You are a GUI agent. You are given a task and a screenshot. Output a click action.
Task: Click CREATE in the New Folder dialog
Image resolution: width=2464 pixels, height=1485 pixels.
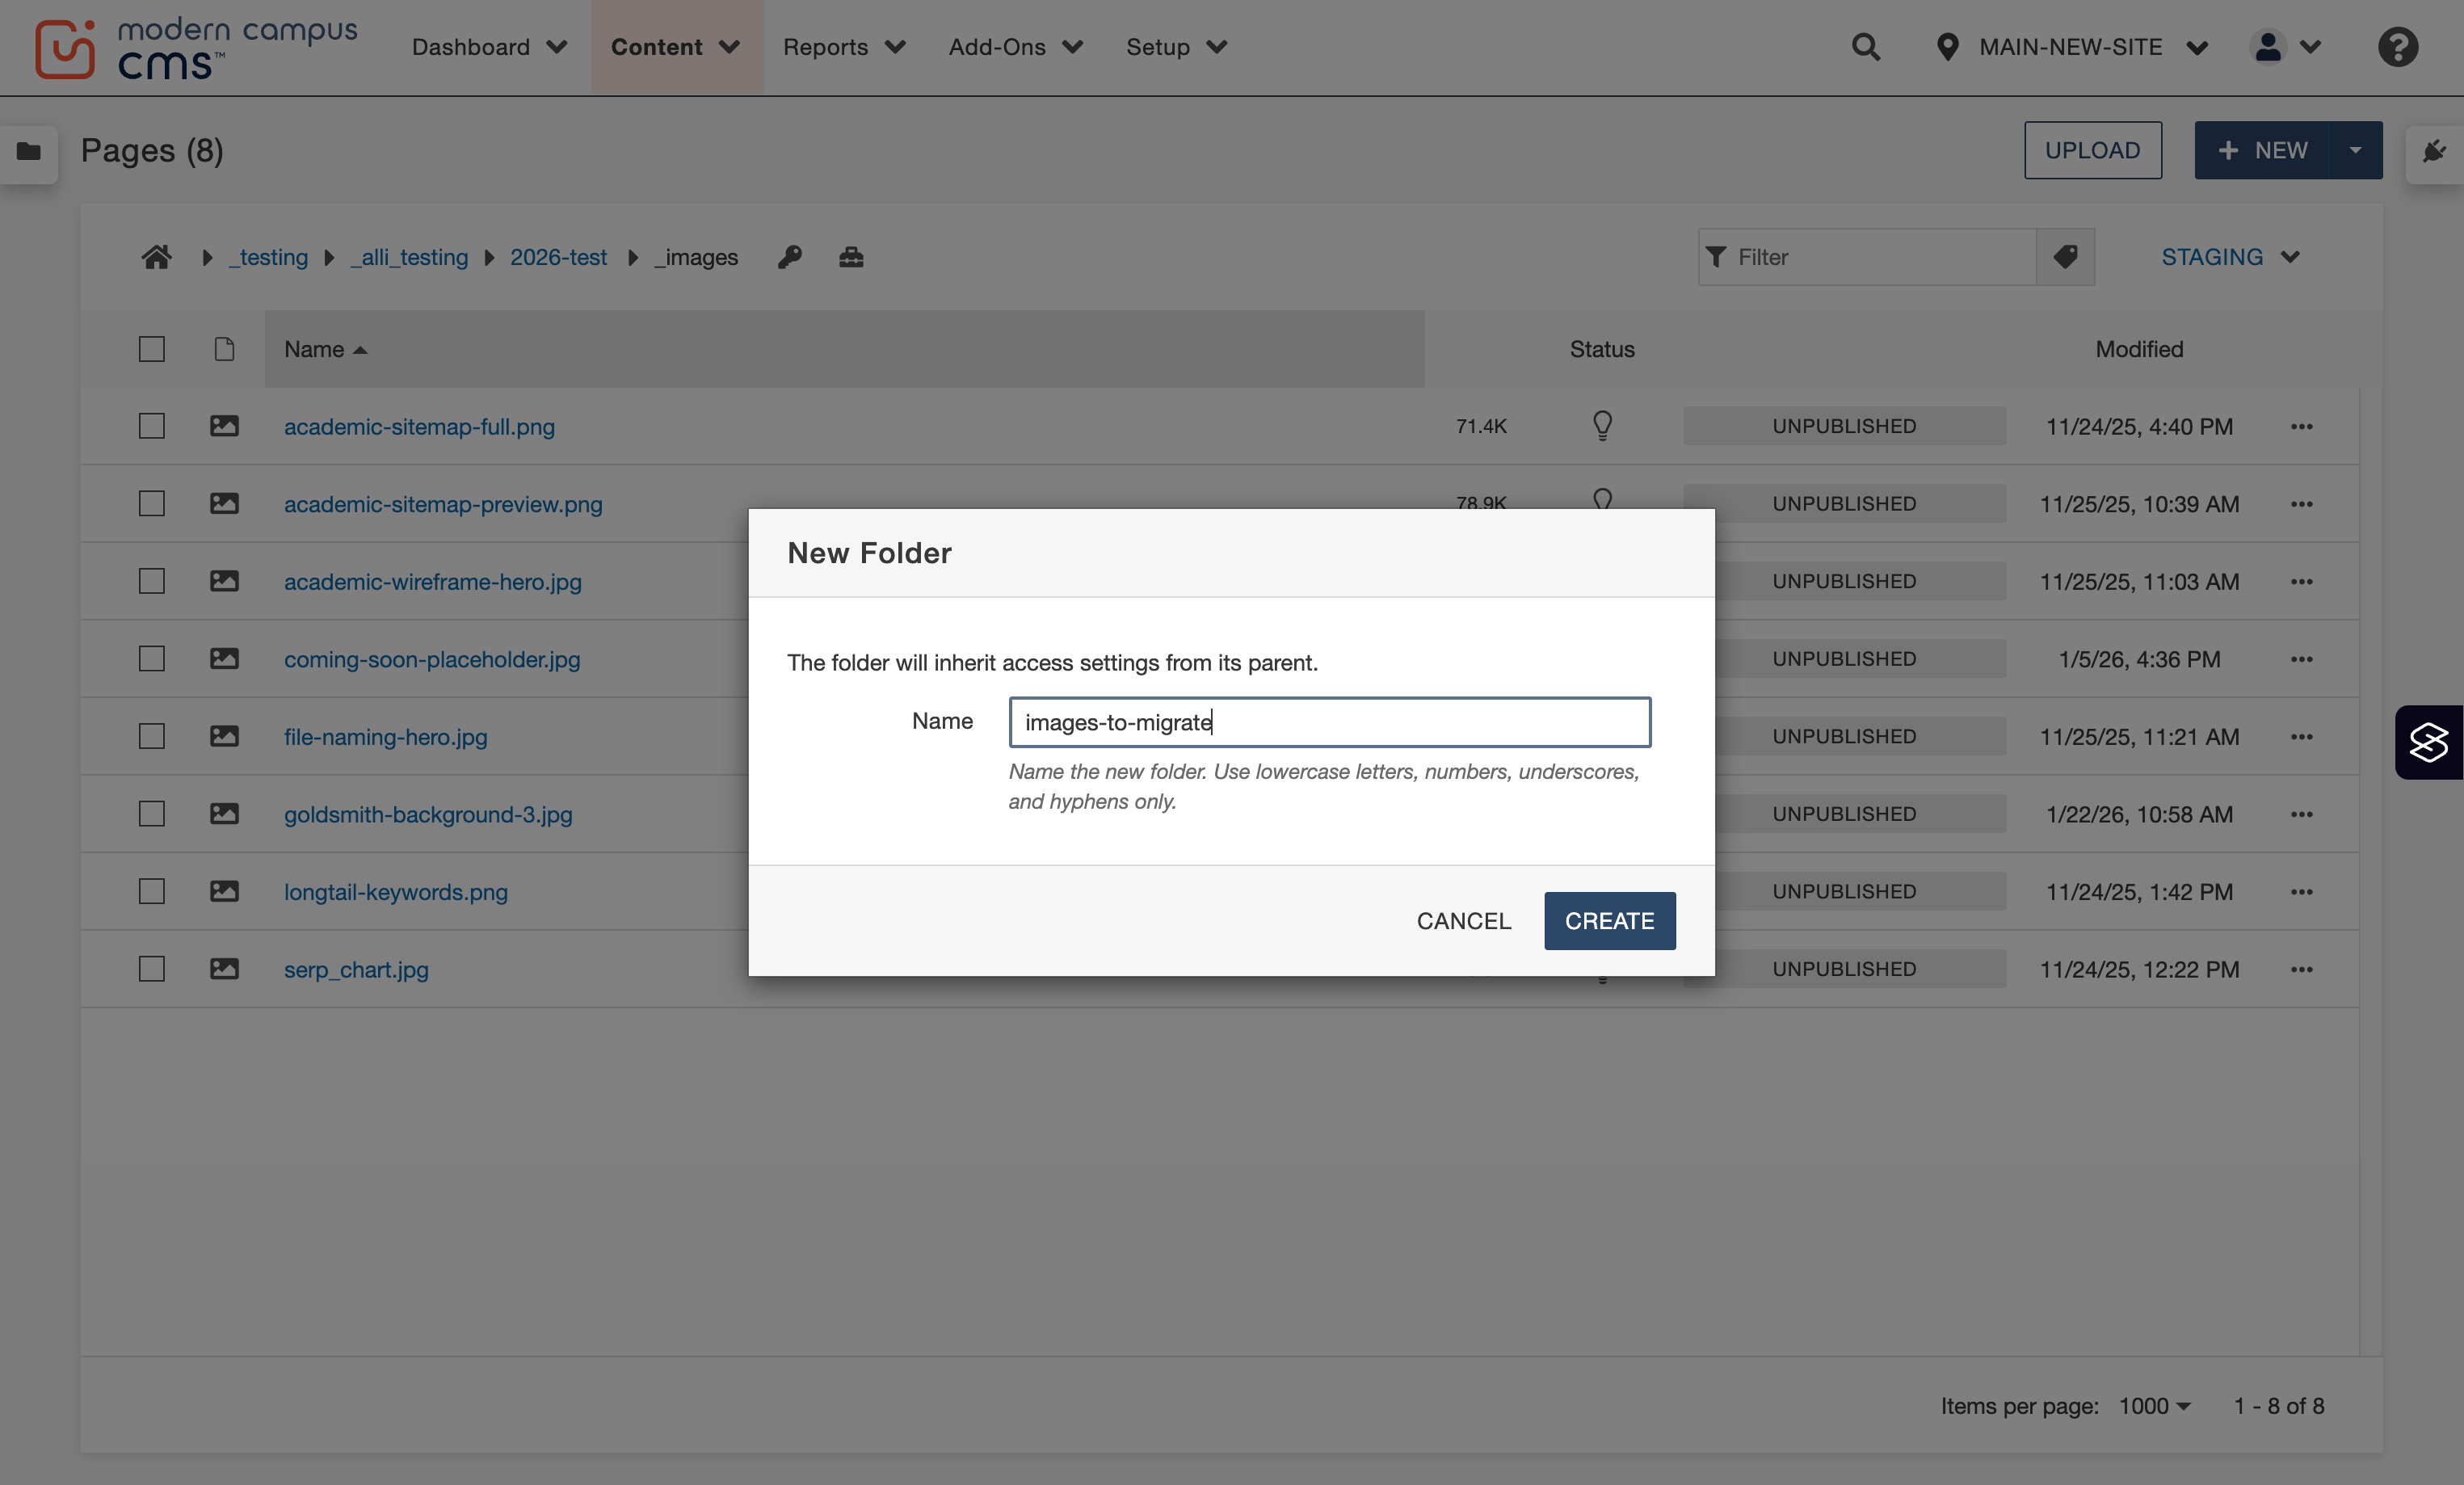tap(1609, 920)
